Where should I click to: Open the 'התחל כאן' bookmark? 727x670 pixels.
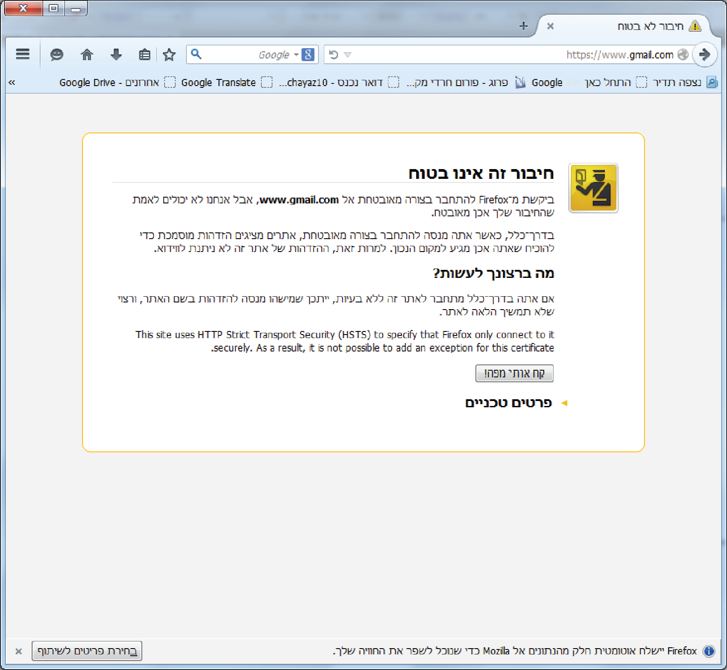pos(615,83)
